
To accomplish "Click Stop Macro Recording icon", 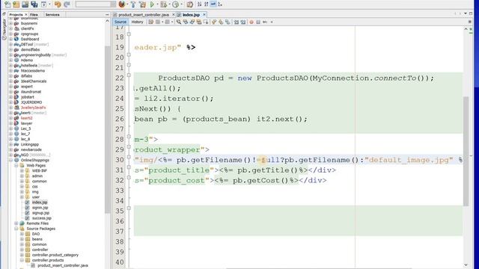I will 258,22.
